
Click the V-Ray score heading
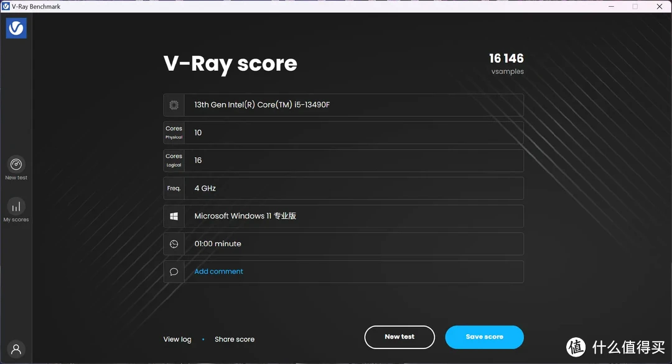[x=230, y=64]
